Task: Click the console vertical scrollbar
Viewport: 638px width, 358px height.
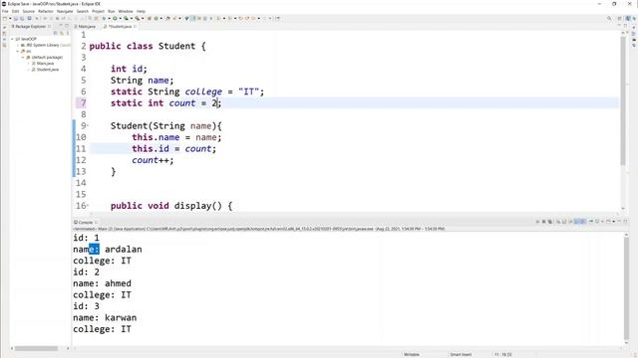Action: [x=627, y=288]
